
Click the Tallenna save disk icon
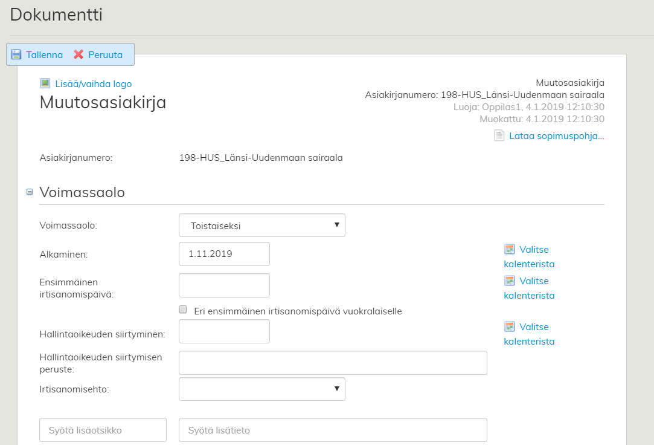[x=16, y=54]
